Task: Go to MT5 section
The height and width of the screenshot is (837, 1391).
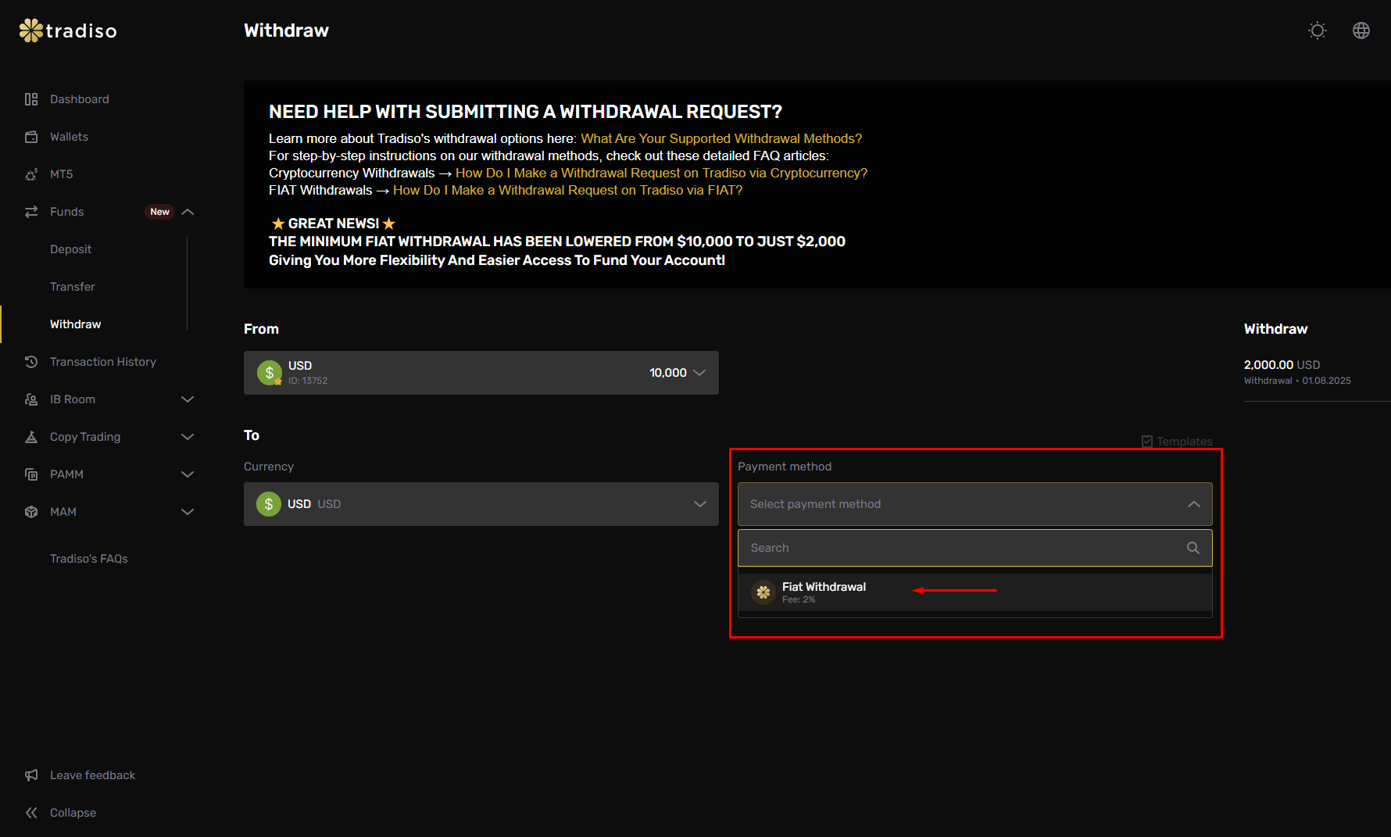Action: [x=61, y=174]
